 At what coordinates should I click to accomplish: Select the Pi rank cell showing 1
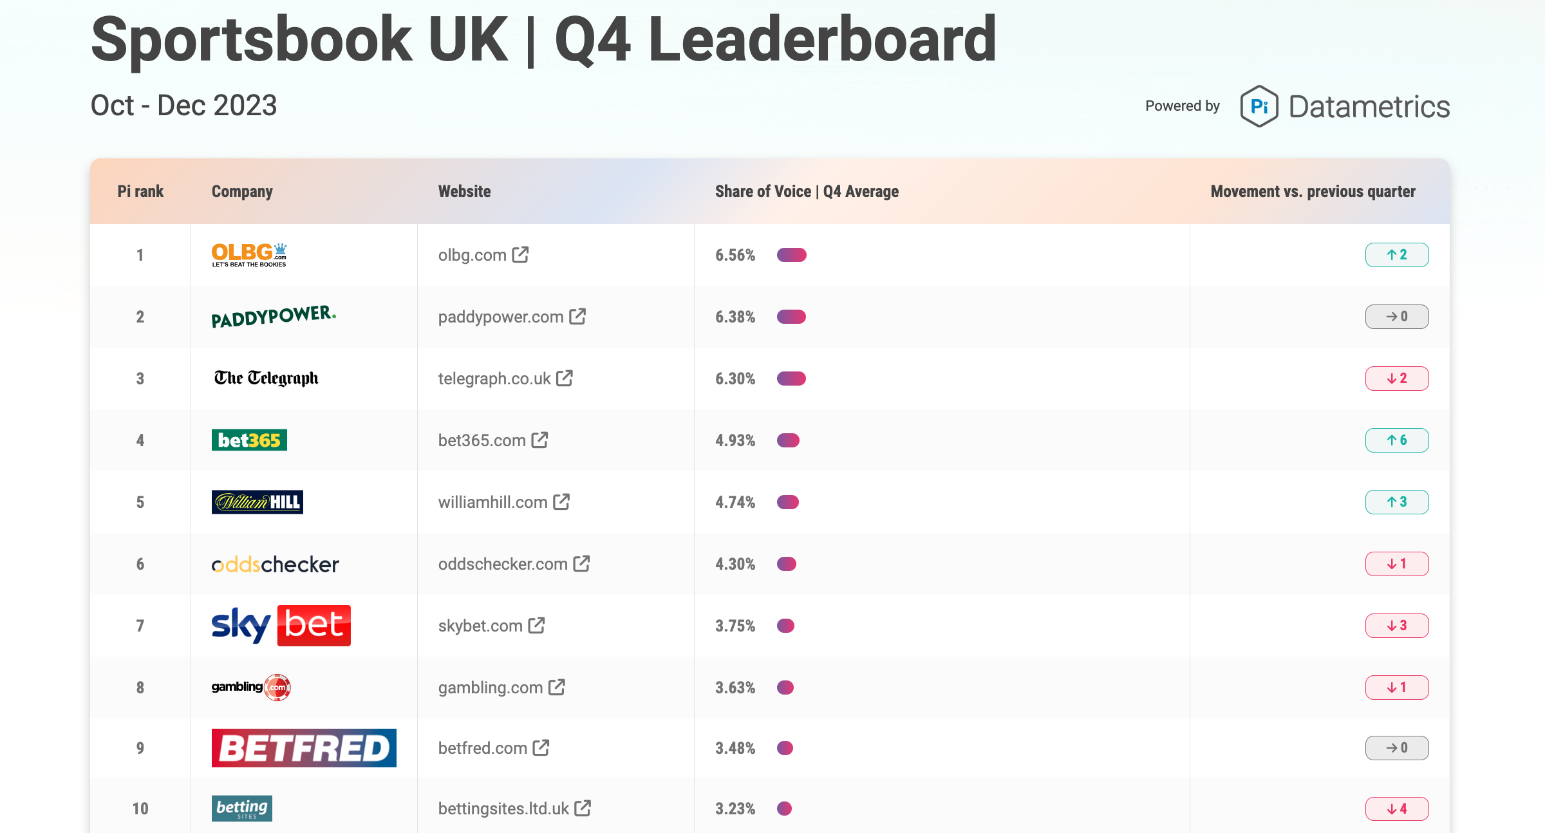point(140,255)
